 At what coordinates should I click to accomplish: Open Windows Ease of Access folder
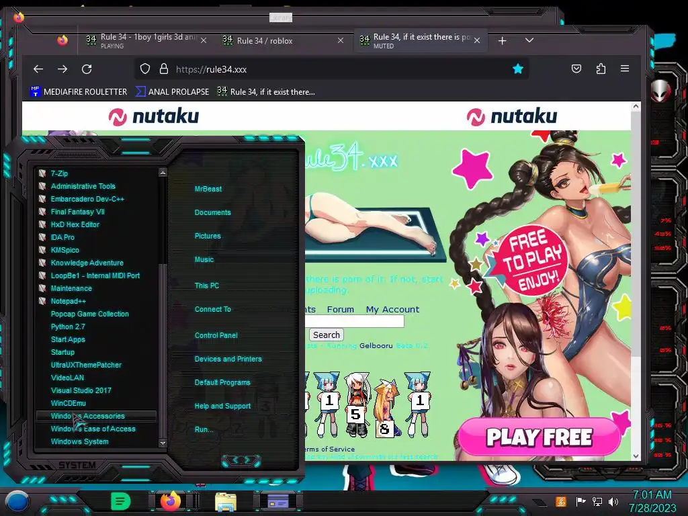[93, 429]
